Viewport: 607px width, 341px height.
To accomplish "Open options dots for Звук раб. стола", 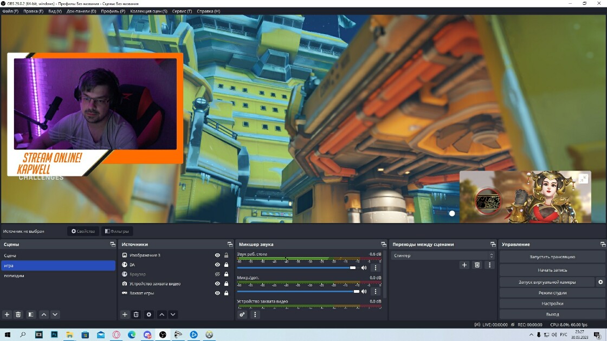I will (375, 267).
